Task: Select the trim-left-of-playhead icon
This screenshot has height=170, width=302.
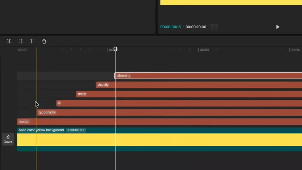Action: [x=20, y=41]
